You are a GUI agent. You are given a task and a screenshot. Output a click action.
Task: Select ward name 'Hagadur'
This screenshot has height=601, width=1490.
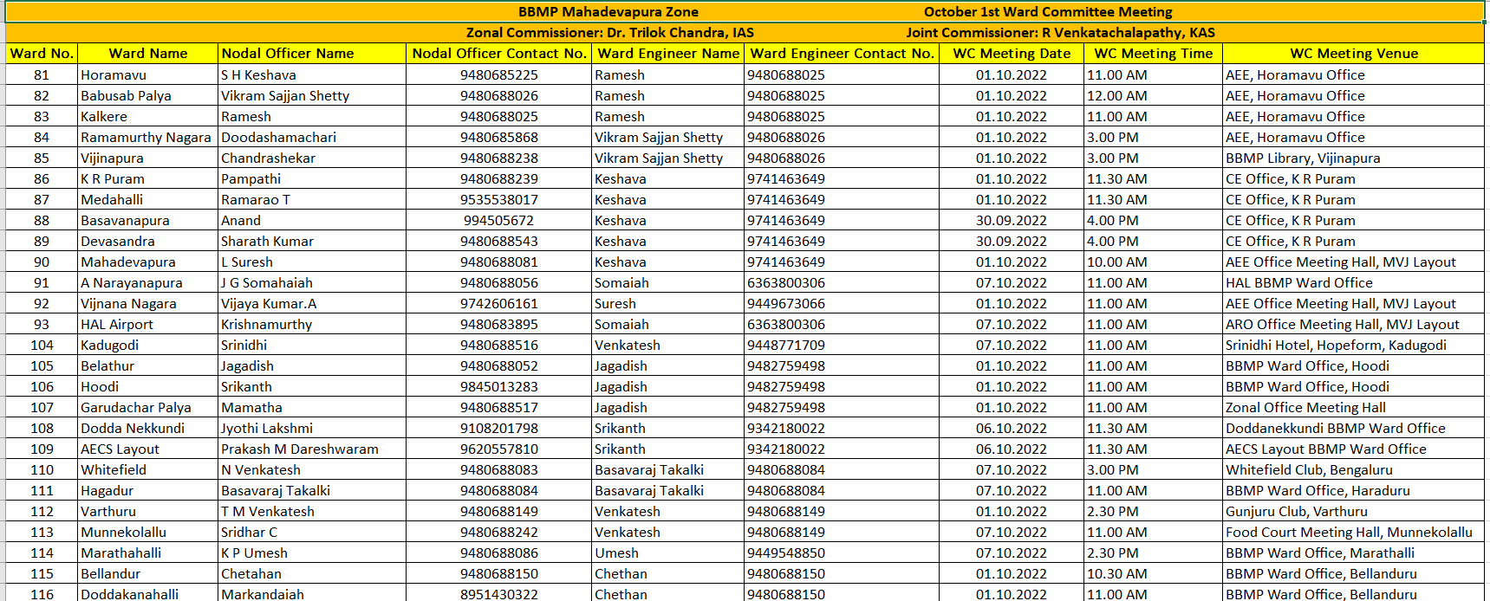click(x=148, y=491)
